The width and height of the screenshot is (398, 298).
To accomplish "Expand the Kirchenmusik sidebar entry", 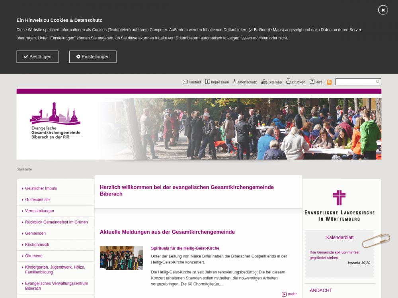I will tap(37, 245).
